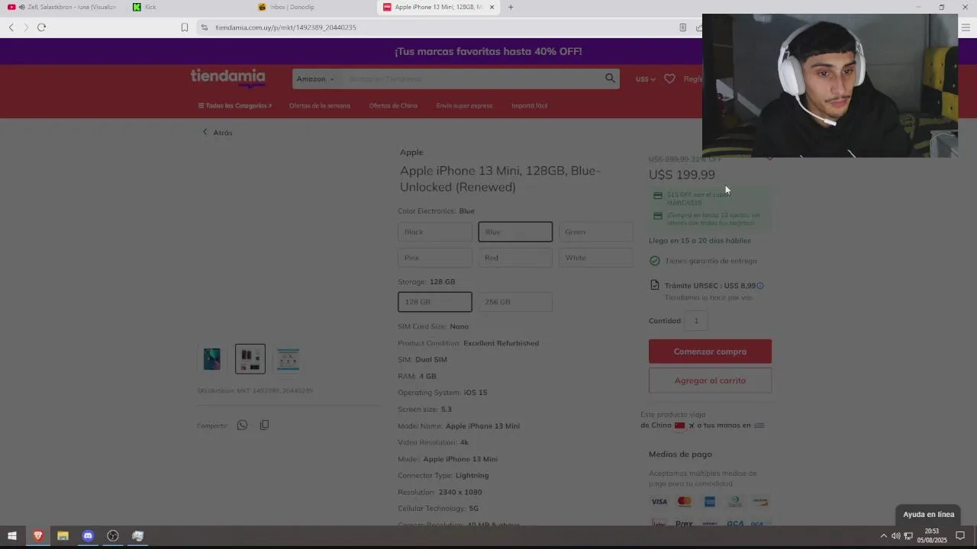The image size is (977, 549).
Task: Click the Trámite URSEC info icon
Action: pyautogui.click(x=760, y=286)
